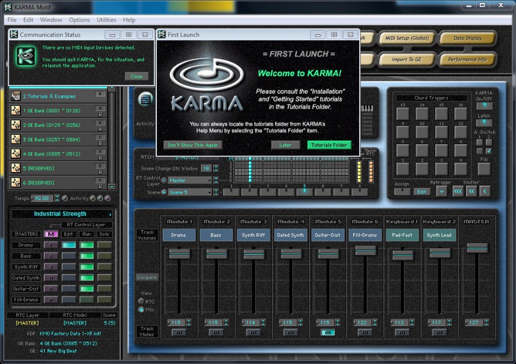The width and height of the screenshot is (516, 364).
Task: Expand the Industrial Strength performance menu arrow
Action: (110, 214)
